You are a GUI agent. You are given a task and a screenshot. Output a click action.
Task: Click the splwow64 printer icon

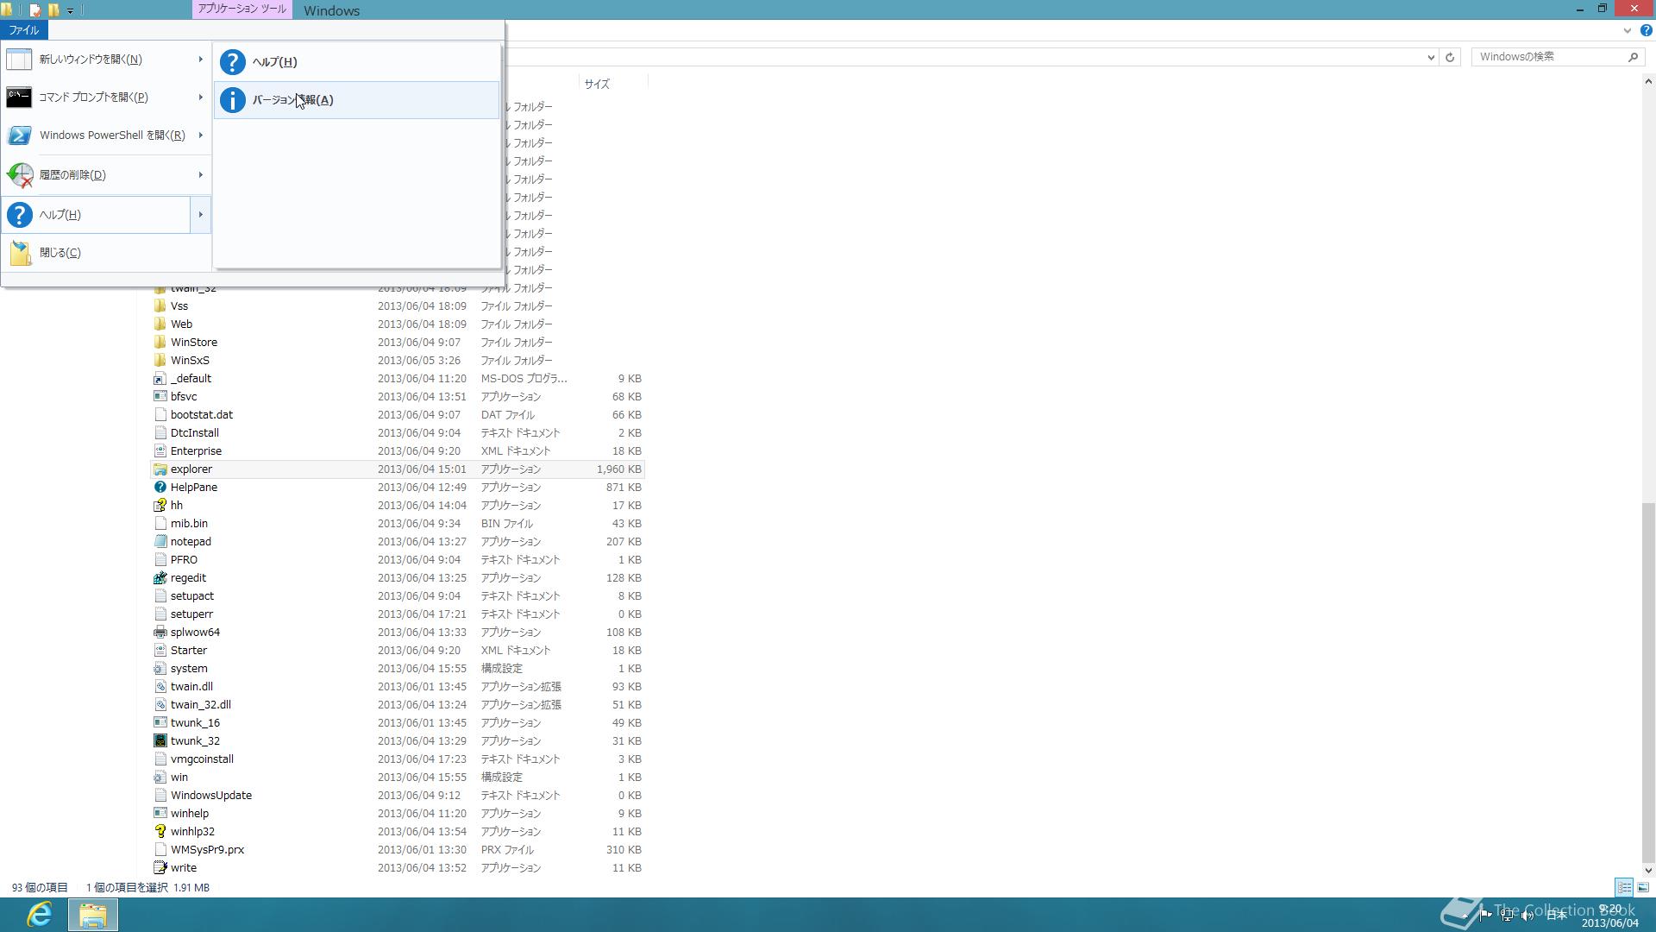tap(160, 633)
